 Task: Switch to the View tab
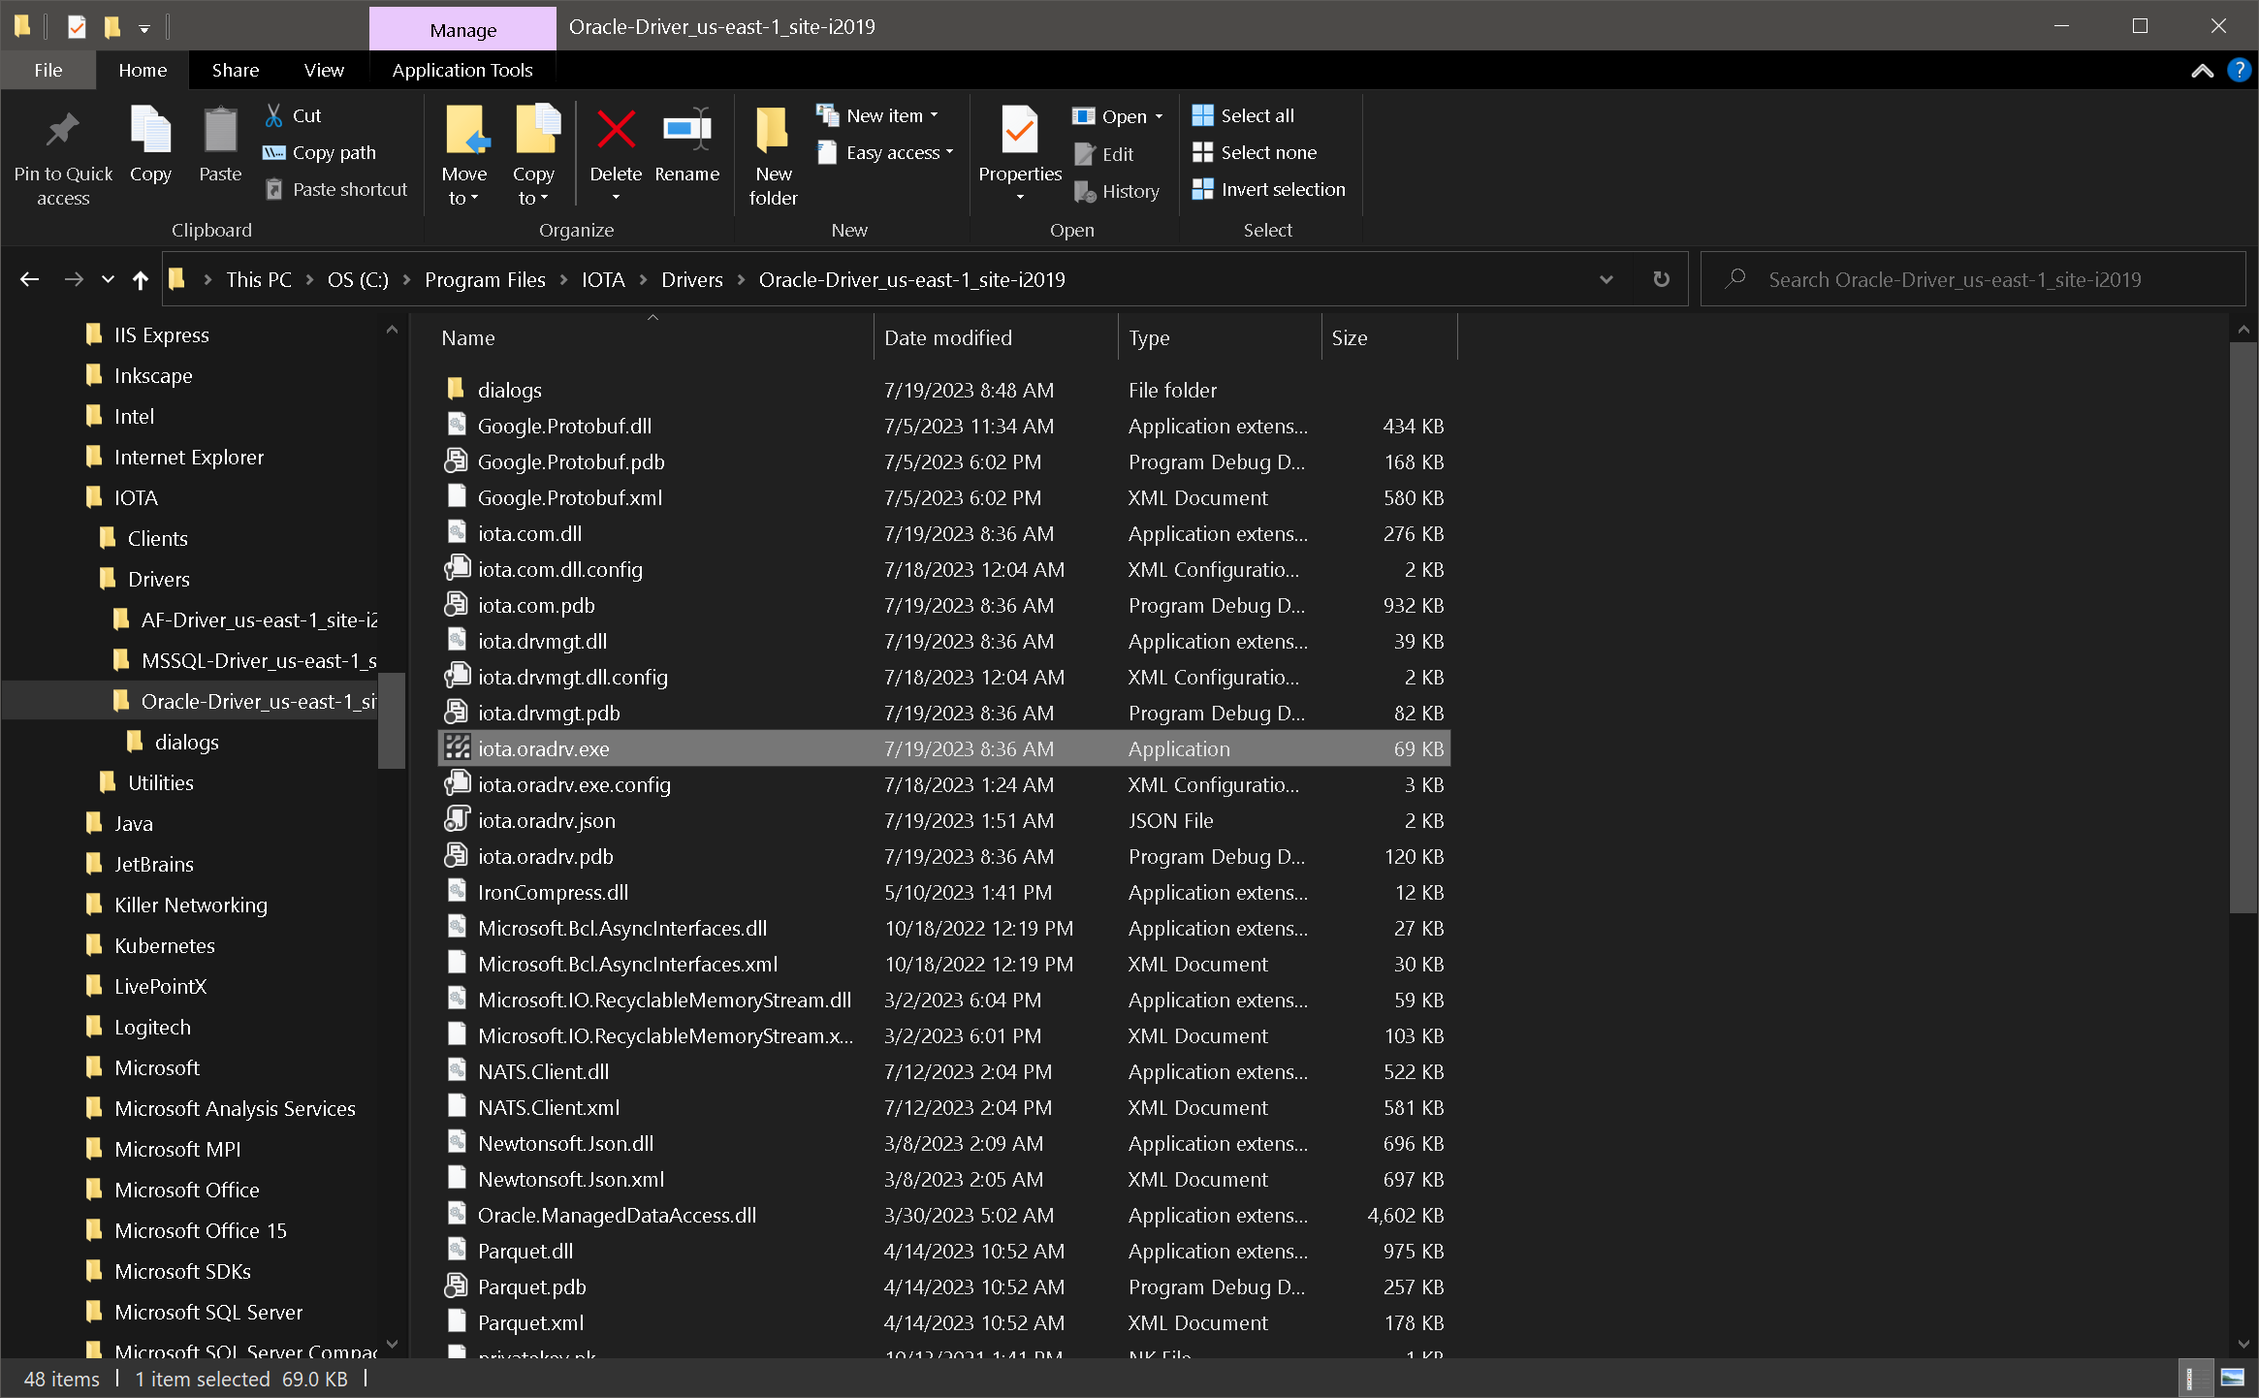(324, 70)
